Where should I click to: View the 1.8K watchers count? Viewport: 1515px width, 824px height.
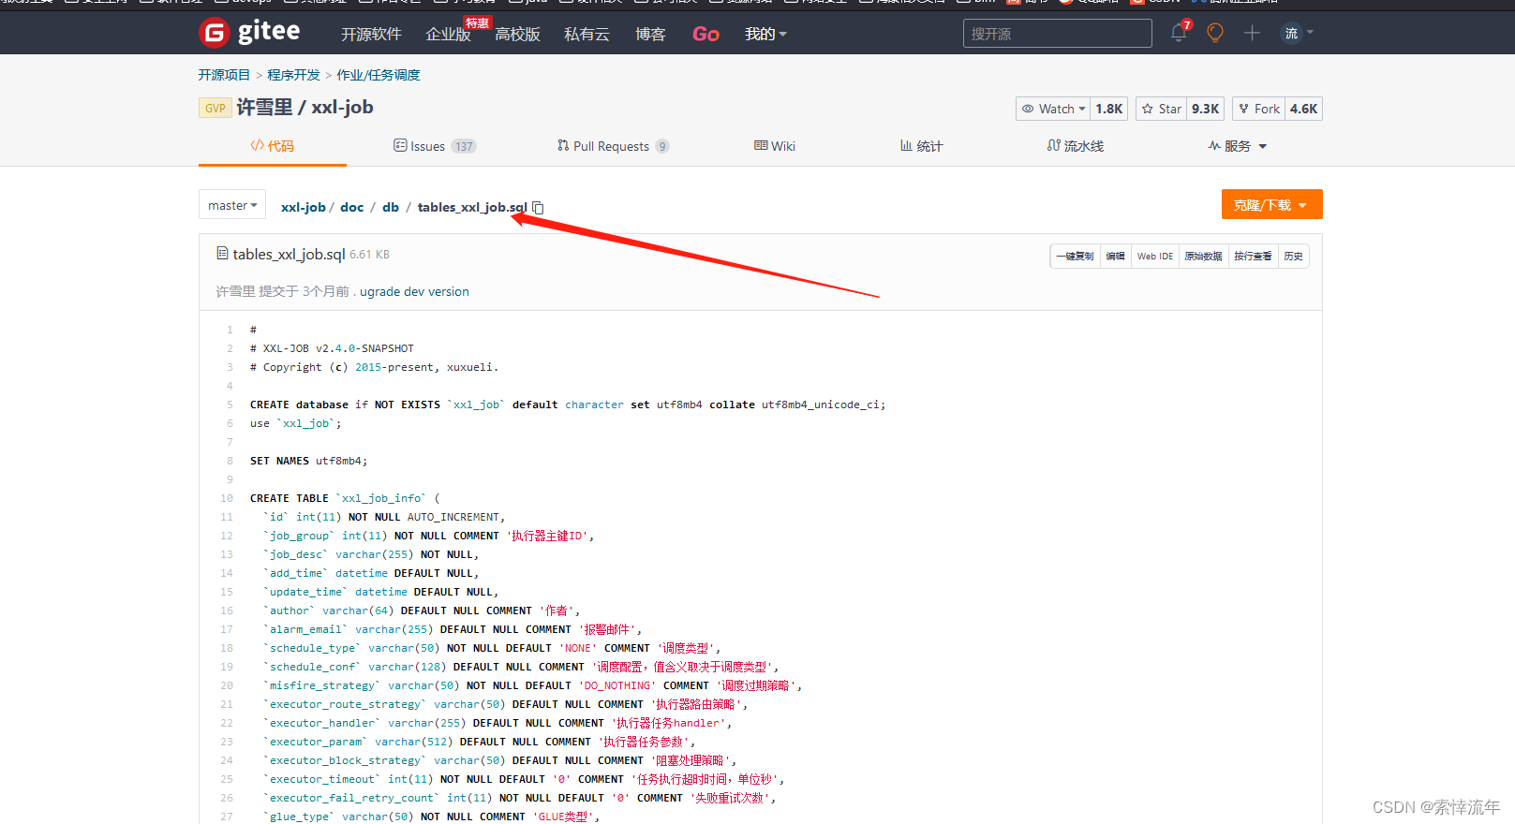tap(1109, 109)
